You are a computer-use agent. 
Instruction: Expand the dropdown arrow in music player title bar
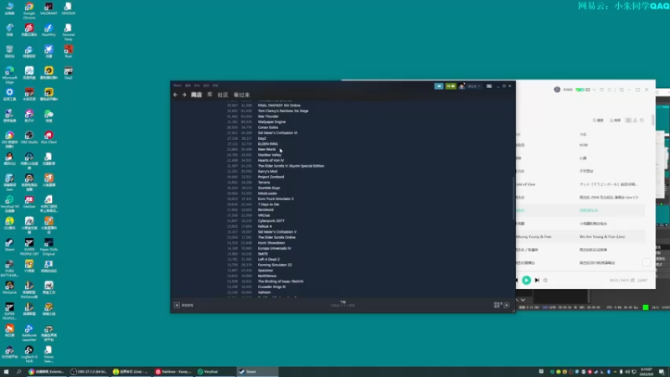pyautogui.click(x=595, y=90)
